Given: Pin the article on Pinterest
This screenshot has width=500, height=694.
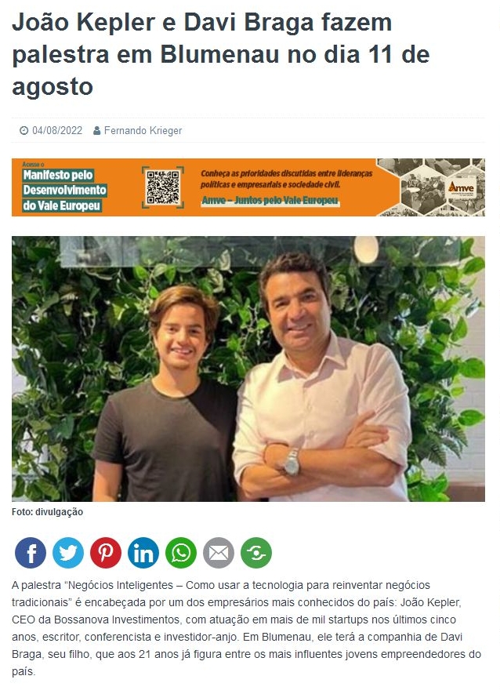Looking at the screenshot, I should tap(106, 553).
